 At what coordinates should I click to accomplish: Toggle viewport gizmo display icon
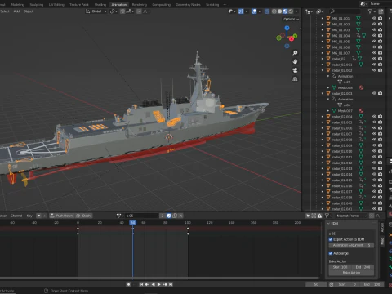click(x=241, y=11)
